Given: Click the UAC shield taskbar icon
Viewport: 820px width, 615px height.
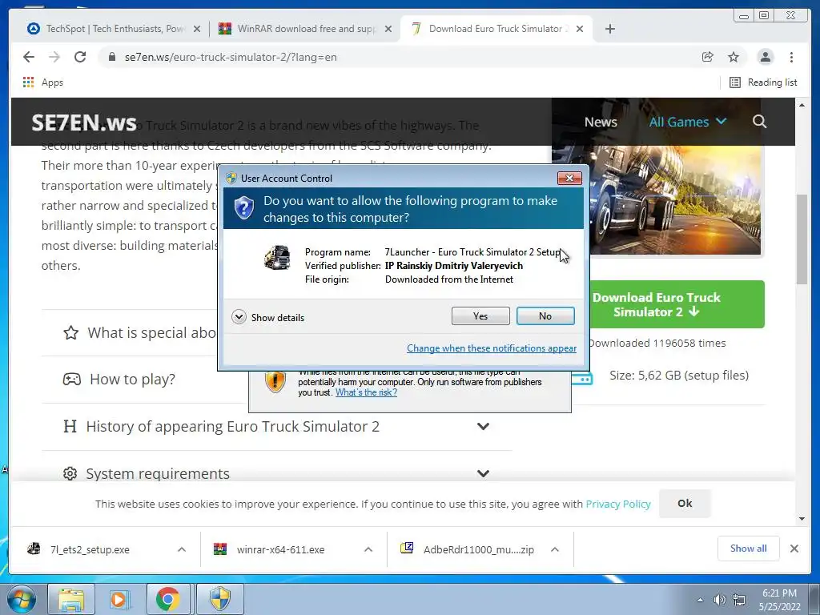Looking at the screenshot, I should [x=220, y=599].
